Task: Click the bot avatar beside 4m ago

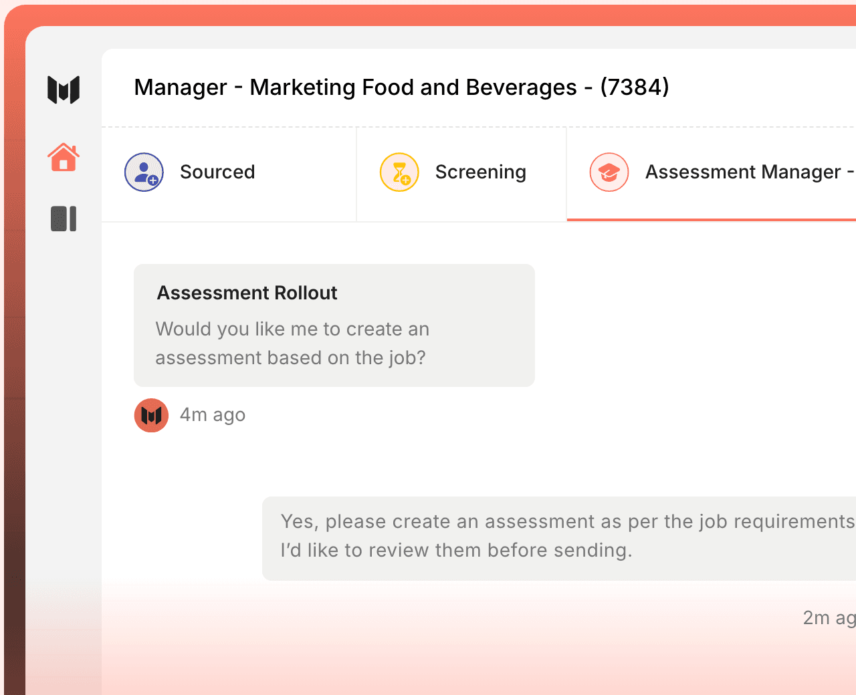Action: pos(151,416)
